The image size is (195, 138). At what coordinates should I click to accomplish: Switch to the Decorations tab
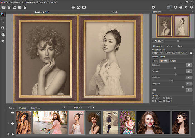36,108
